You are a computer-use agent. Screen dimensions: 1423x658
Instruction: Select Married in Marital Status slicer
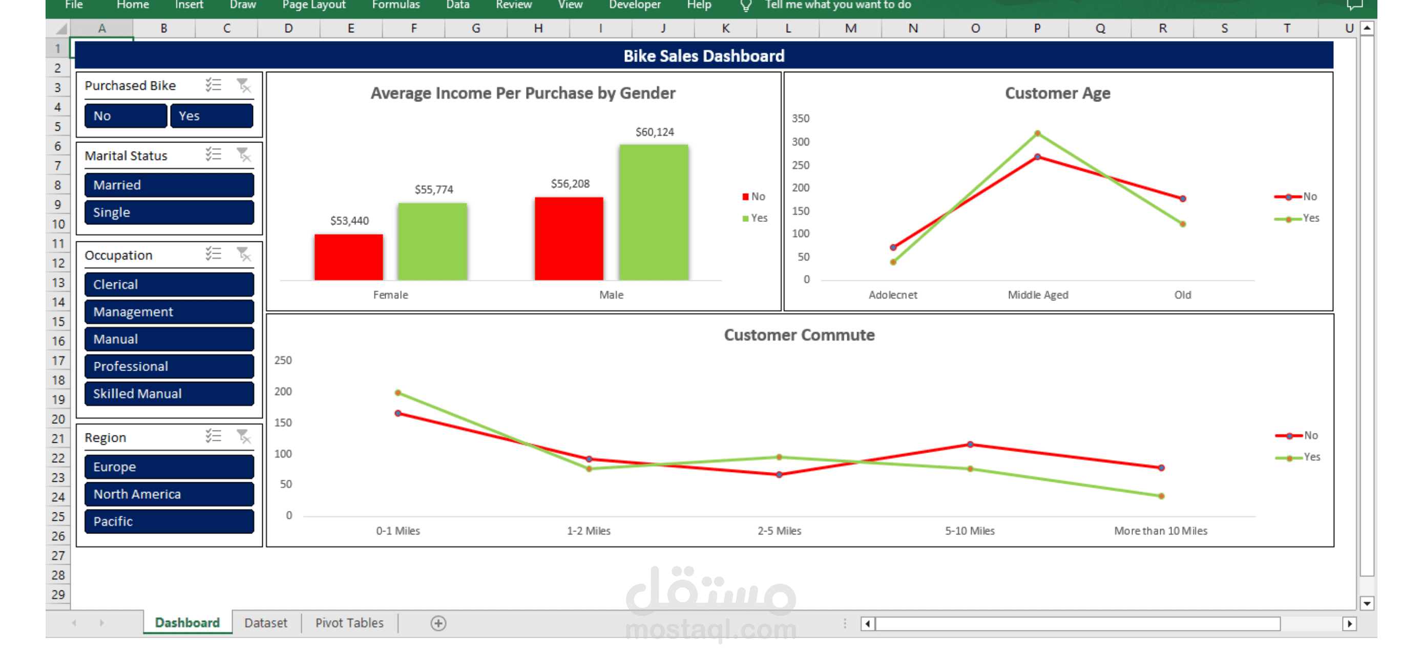169,185
